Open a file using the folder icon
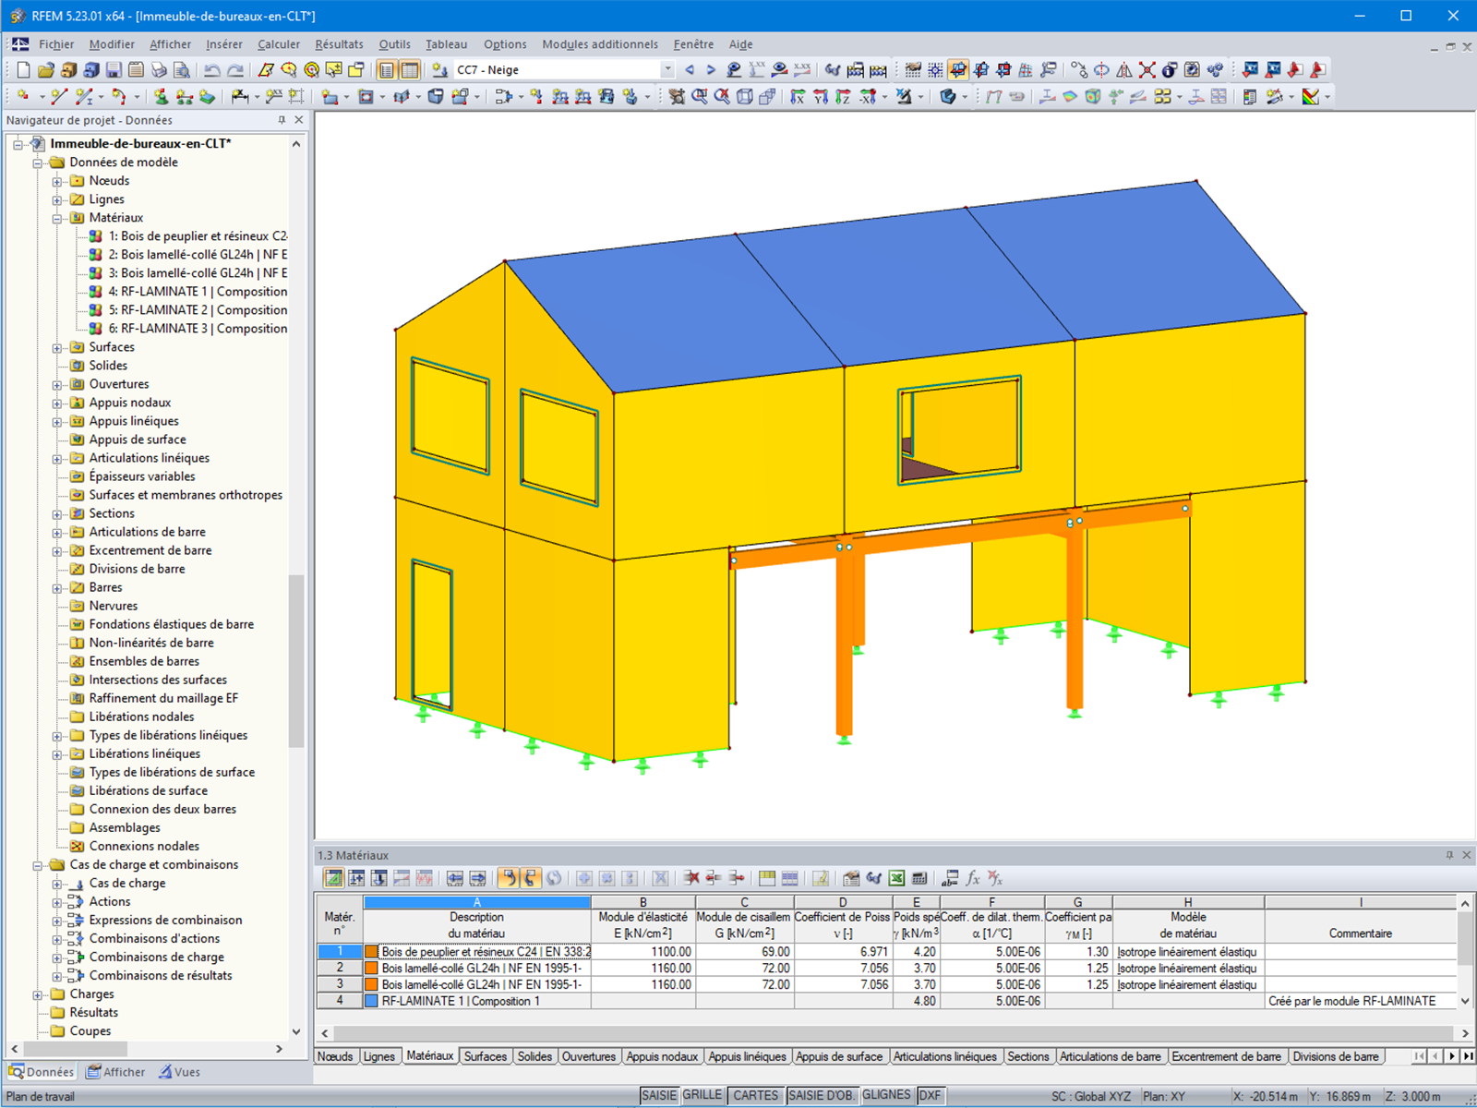The height and width of the screenshot is (1108, 1477). click(45, 70)
